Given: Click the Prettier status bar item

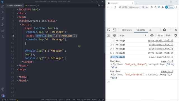Looking at the screenshot, I should coord(94,100).
